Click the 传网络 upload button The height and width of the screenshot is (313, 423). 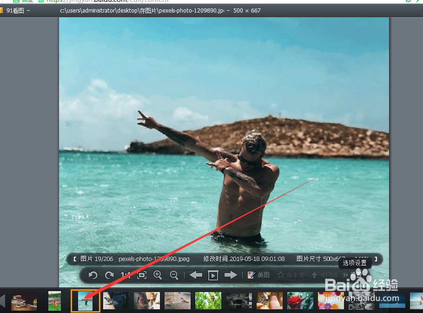pyautogui.click(x=324, y=275)
